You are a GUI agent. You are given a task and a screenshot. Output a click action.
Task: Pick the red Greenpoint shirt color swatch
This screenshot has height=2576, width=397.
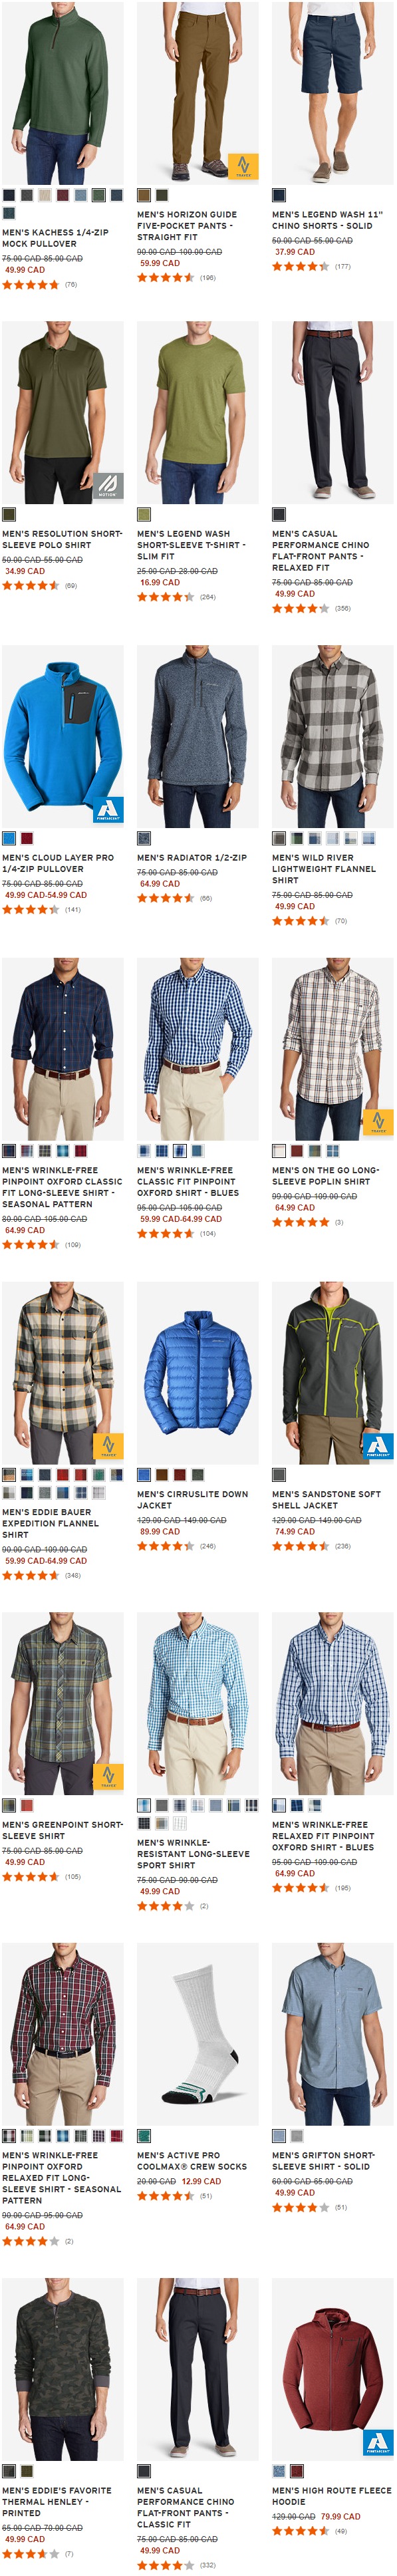pyautogui.click(x=27, y=1805)
